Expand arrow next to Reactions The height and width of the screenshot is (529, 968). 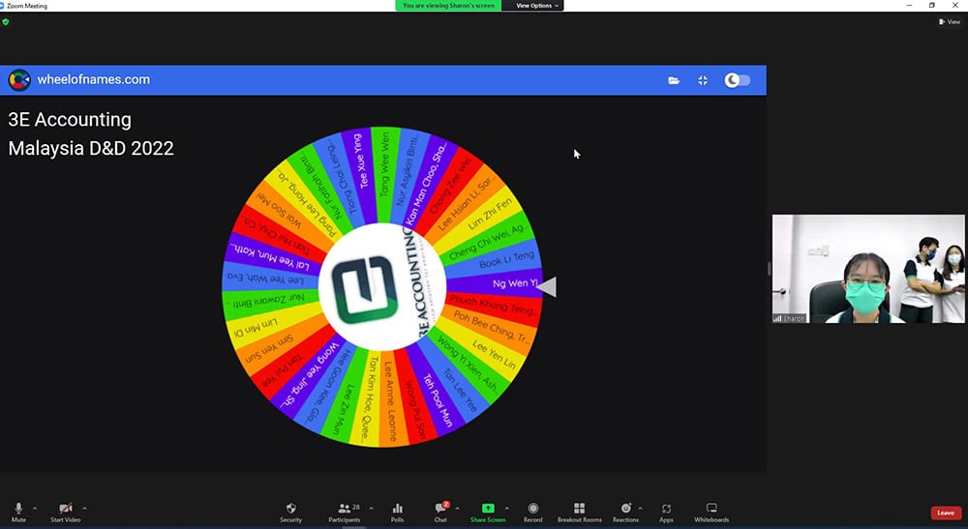coord(640,508)
